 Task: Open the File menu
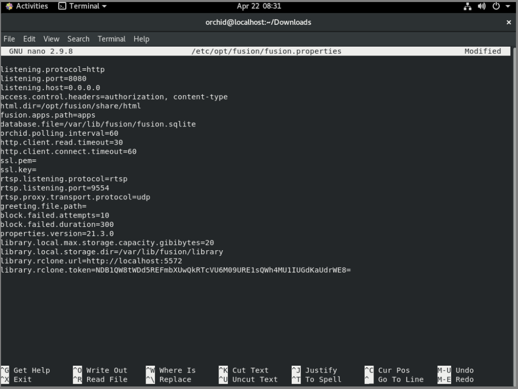tap(9, 39)
